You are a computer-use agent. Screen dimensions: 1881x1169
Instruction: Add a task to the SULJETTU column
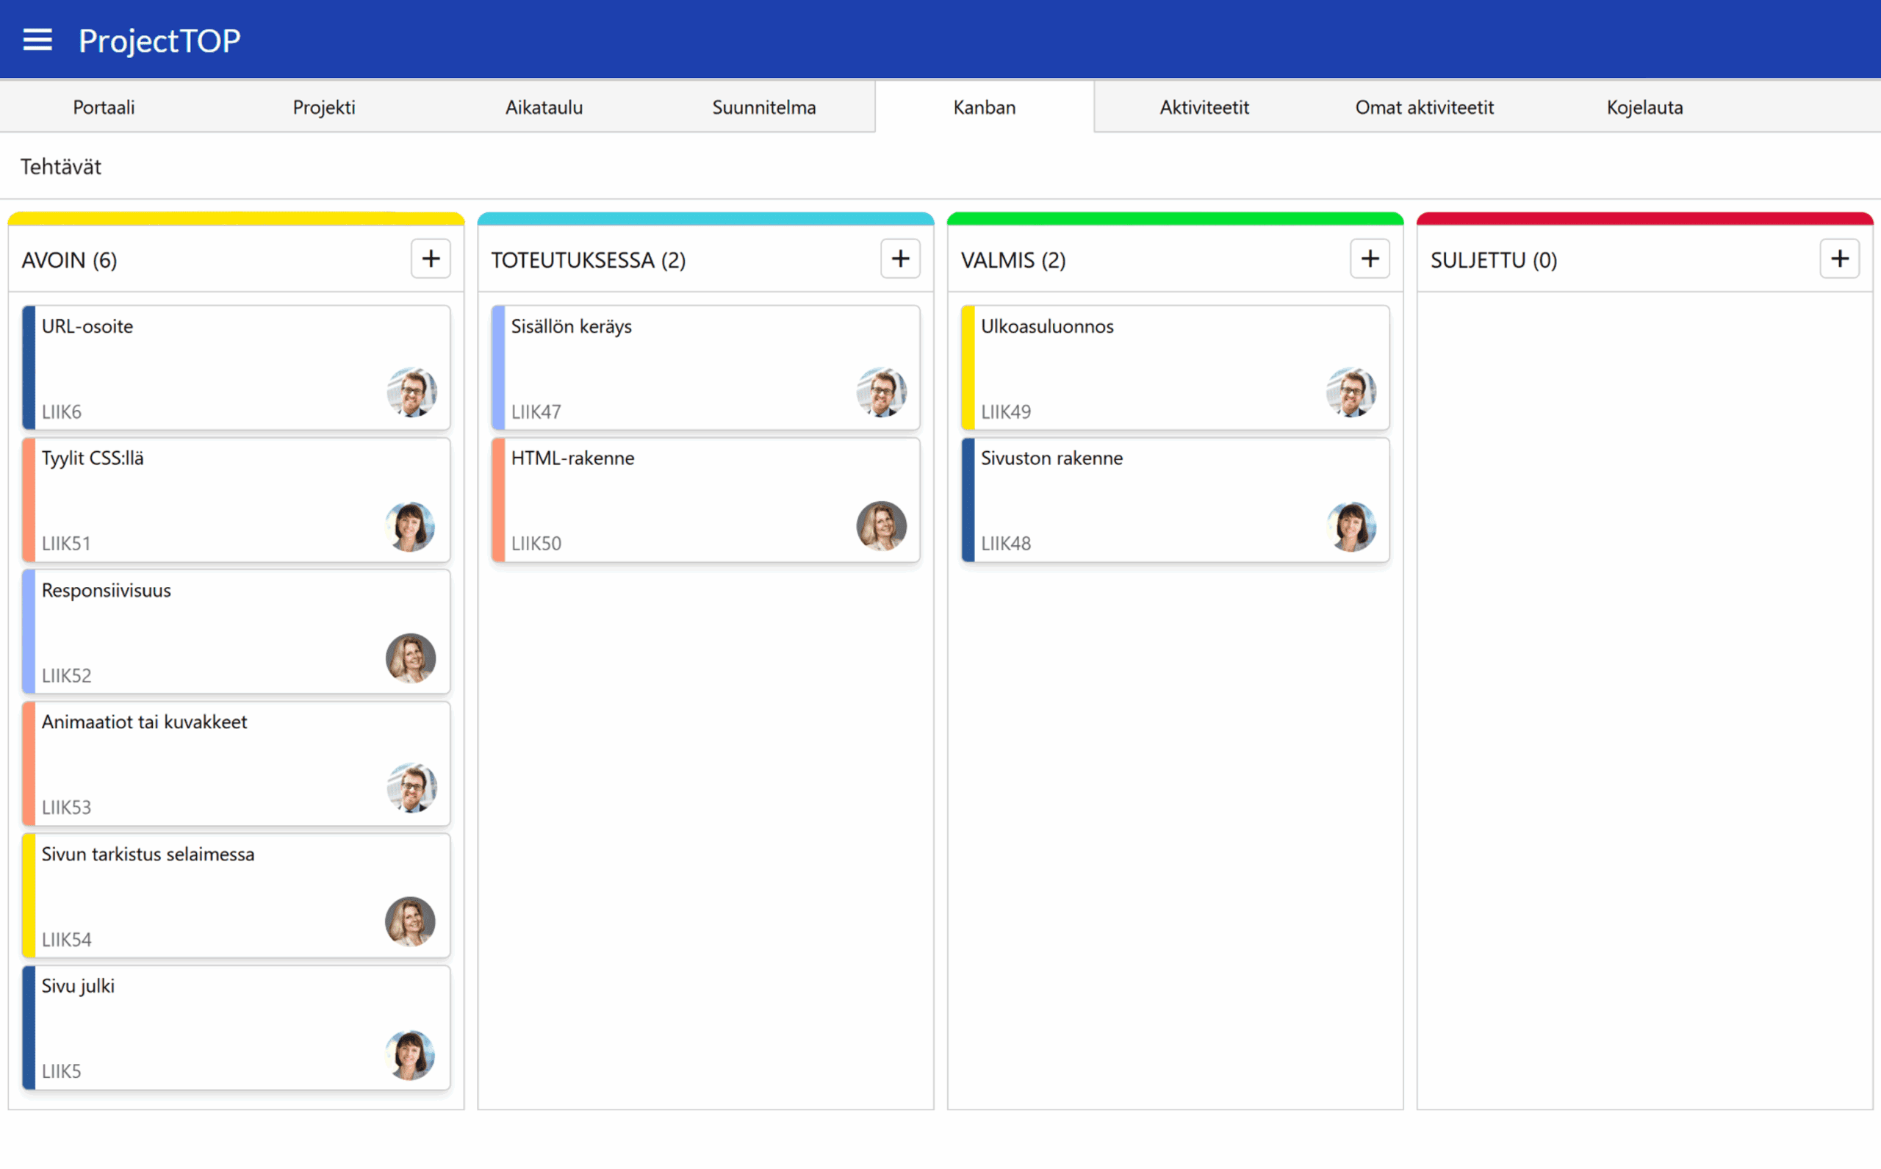tap(1839, 258)
